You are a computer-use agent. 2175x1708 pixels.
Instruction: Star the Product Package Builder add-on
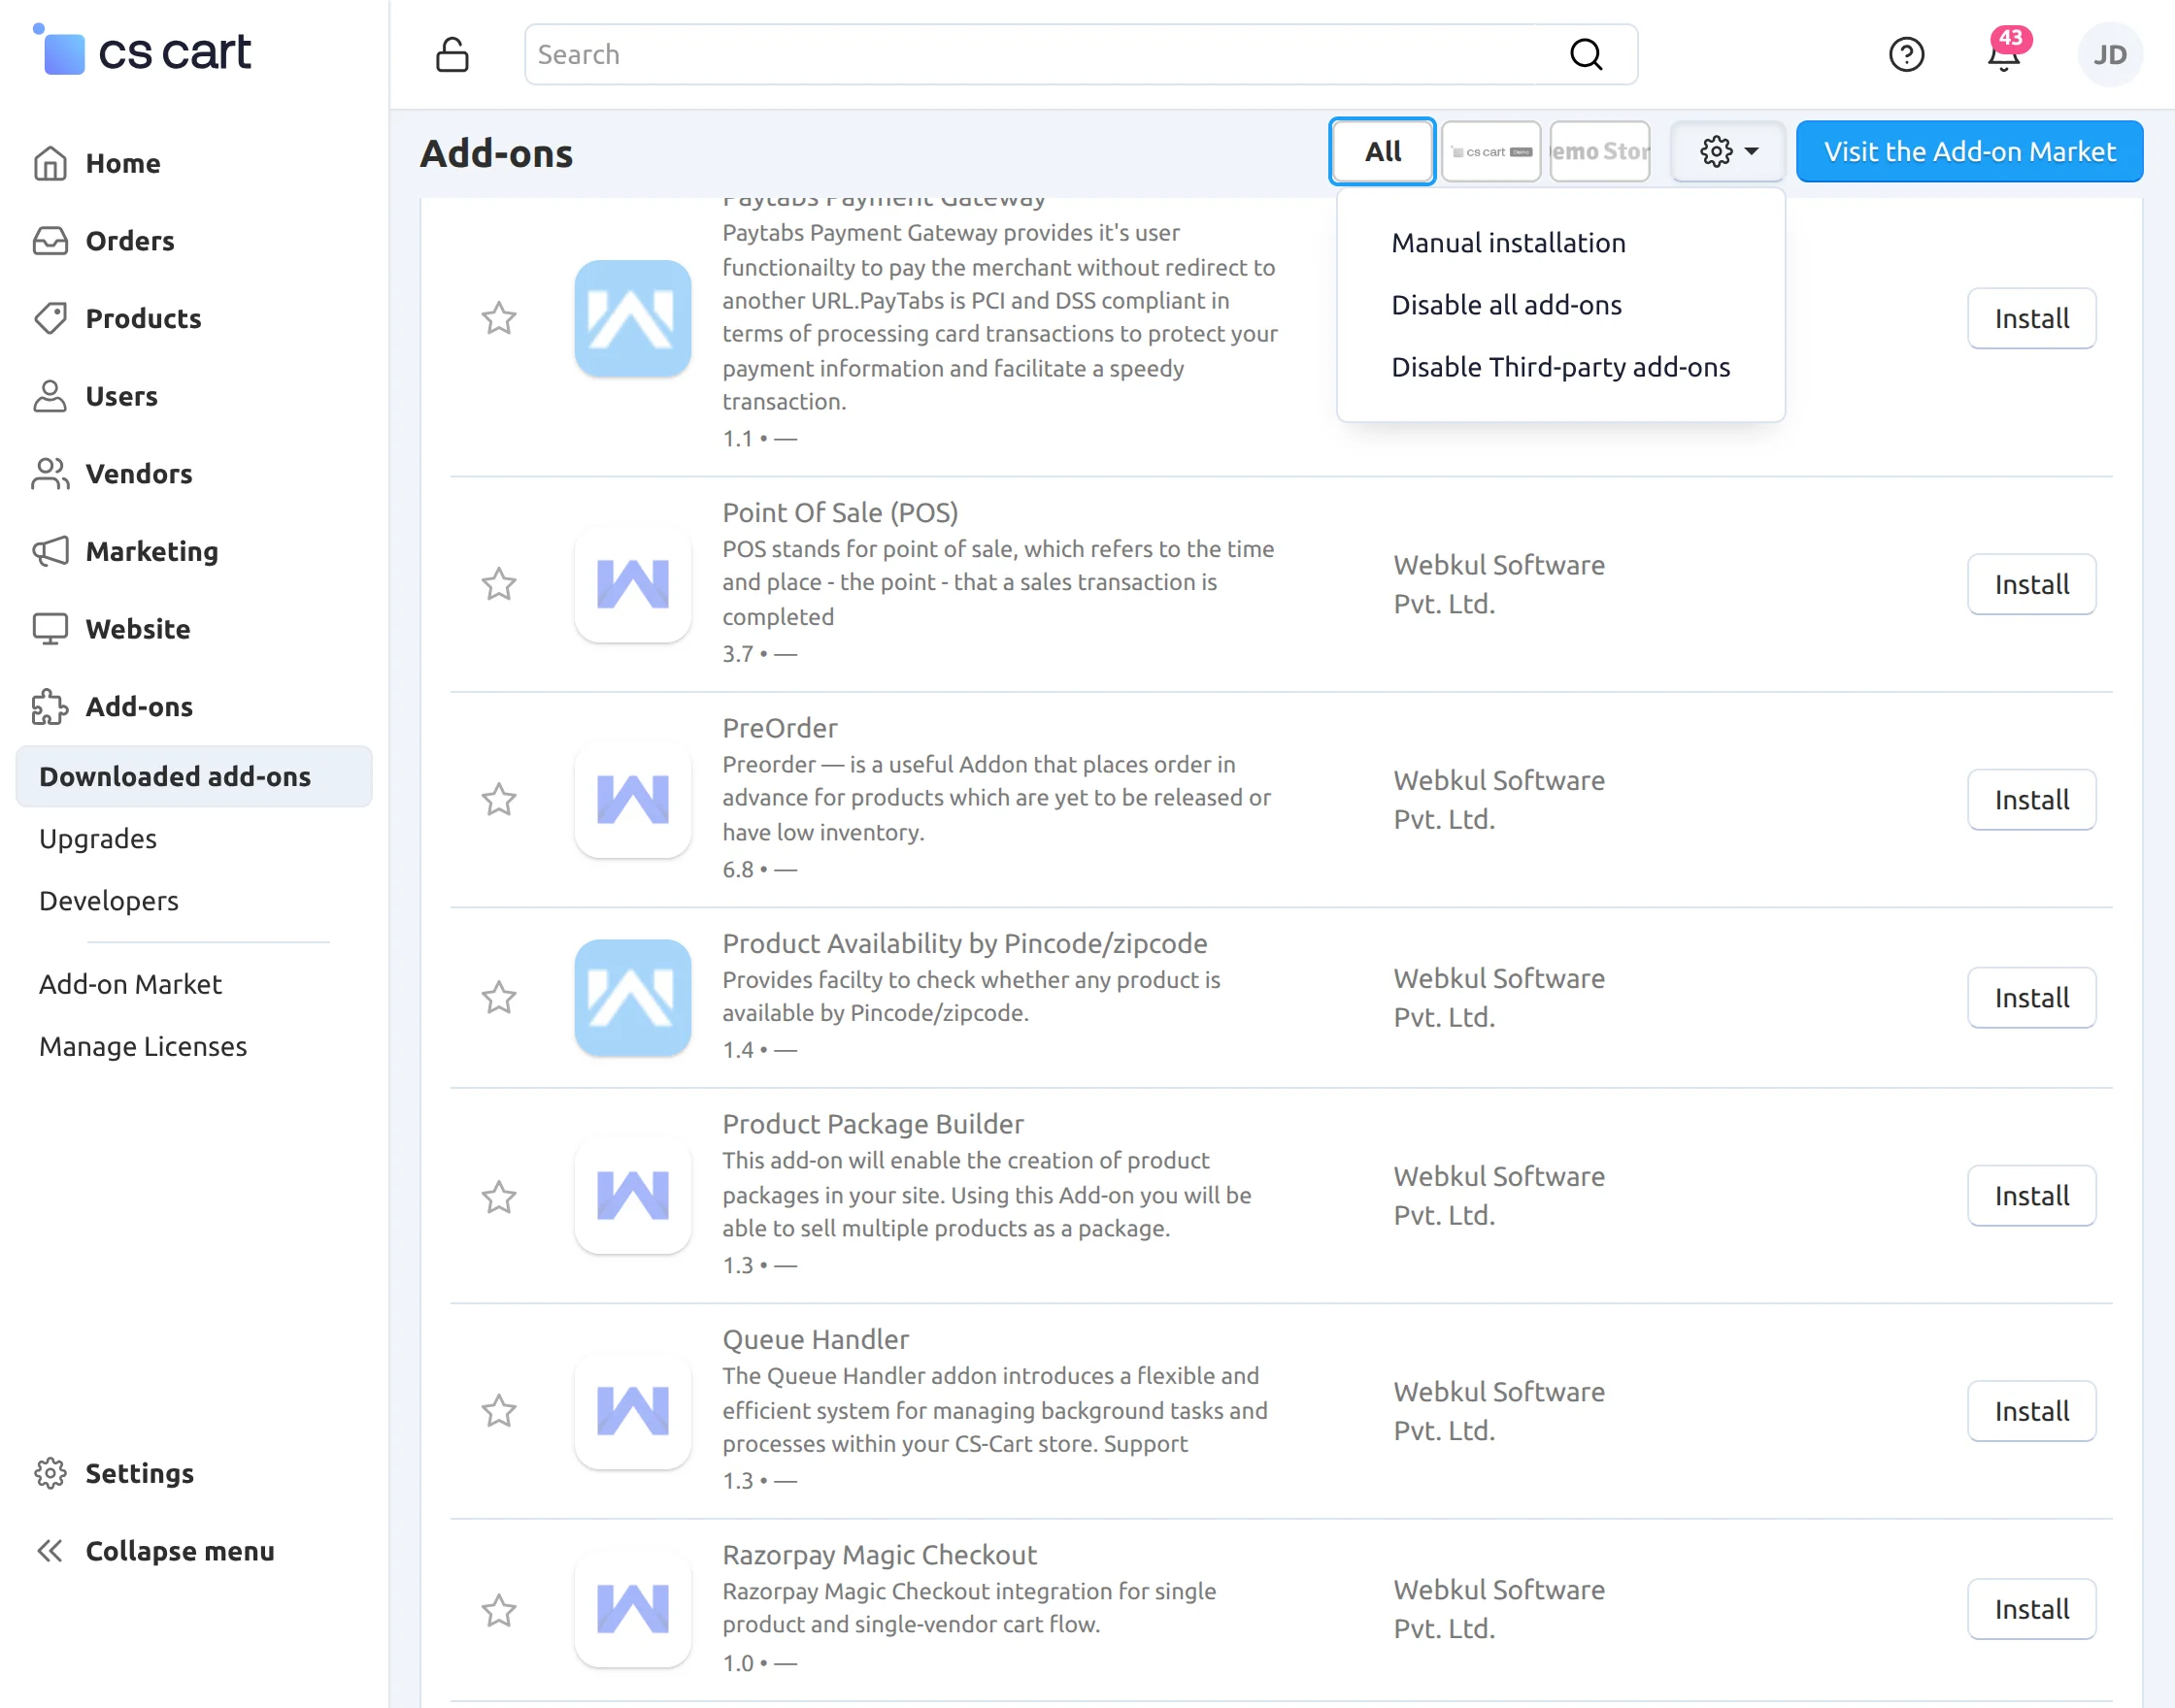pos(498,1197)
